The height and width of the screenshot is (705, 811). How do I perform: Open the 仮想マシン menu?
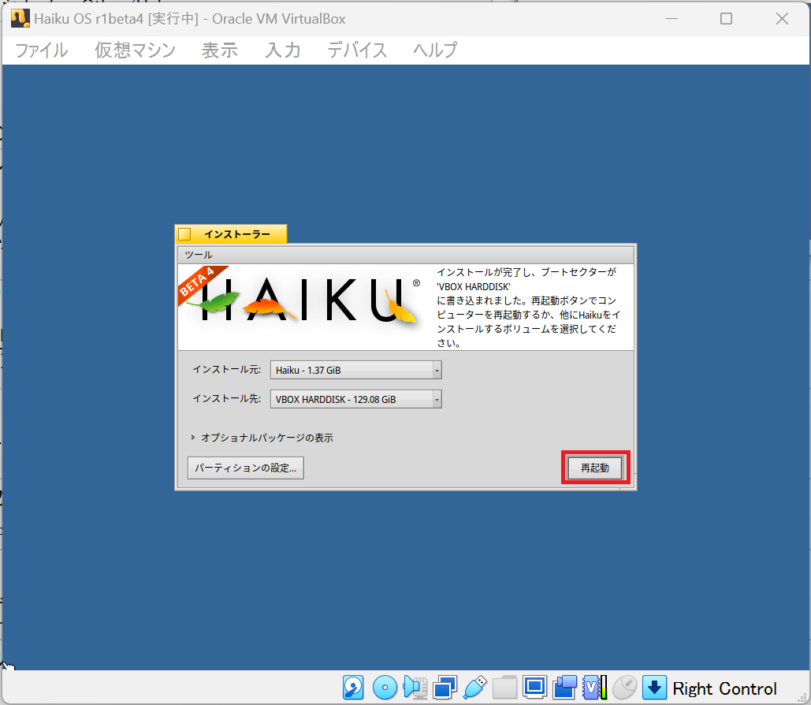coord(135,50)
